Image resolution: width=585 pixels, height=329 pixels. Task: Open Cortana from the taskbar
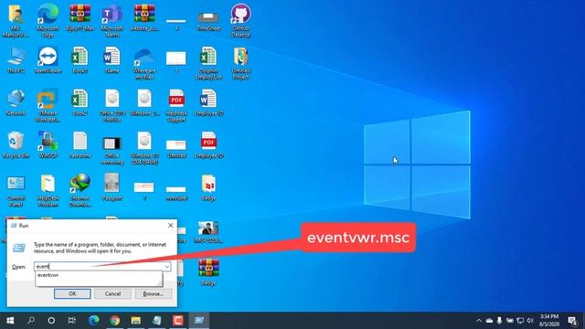tap(51, 321)
